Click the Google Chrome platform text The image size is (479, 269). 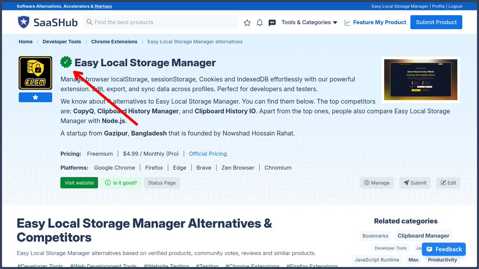(x=115, y=168)
